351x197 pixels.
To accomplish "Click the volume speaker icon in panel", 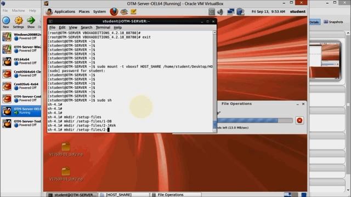I will 220,11.
